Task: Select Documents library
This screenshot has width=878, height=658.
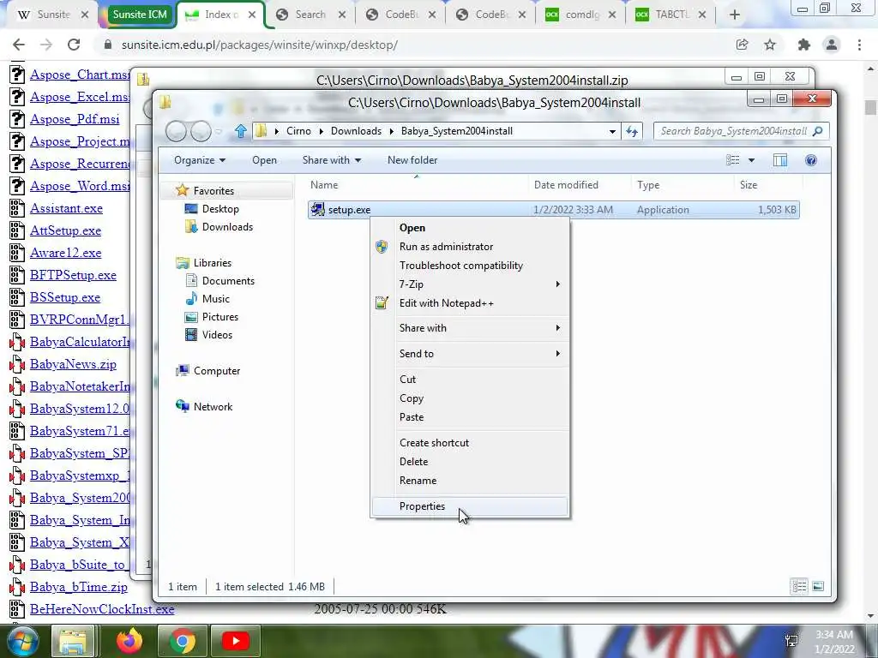Action: tap(228, 281)
